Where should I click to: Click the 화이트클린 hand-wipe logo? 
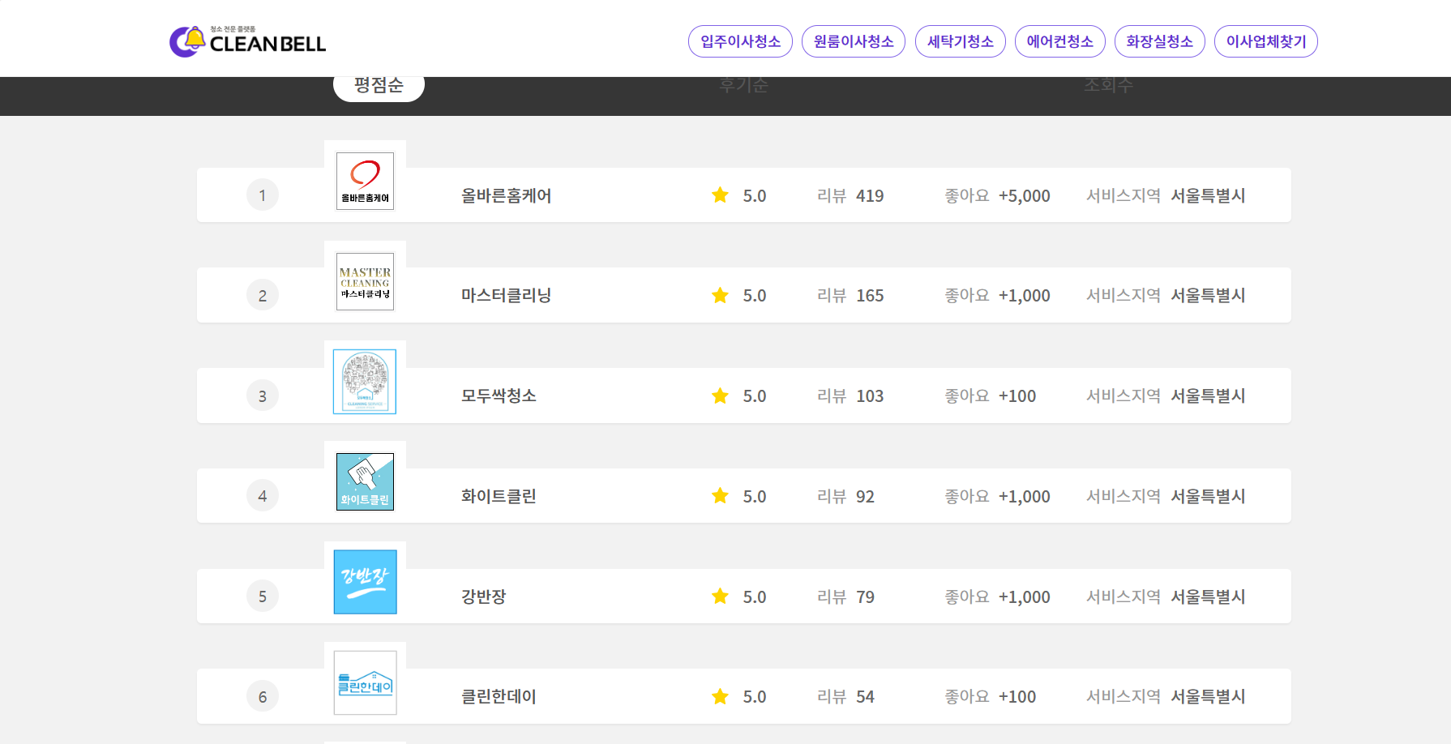[365, 481]
